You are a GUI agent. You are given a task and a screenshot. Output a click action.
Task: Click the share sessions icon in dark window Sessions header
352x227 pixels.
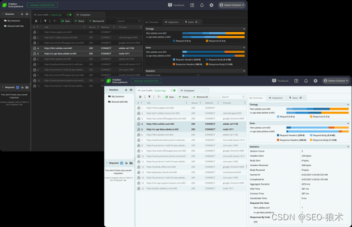coord(27,14)
